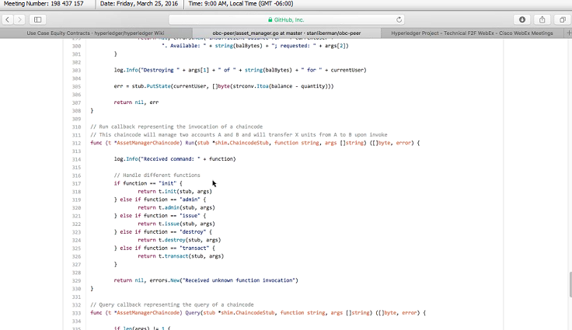Image resolution: width=572 pixels, height=330 pixels.
Task: Click the Time 9:00 AM label
Action: point(241,4)
